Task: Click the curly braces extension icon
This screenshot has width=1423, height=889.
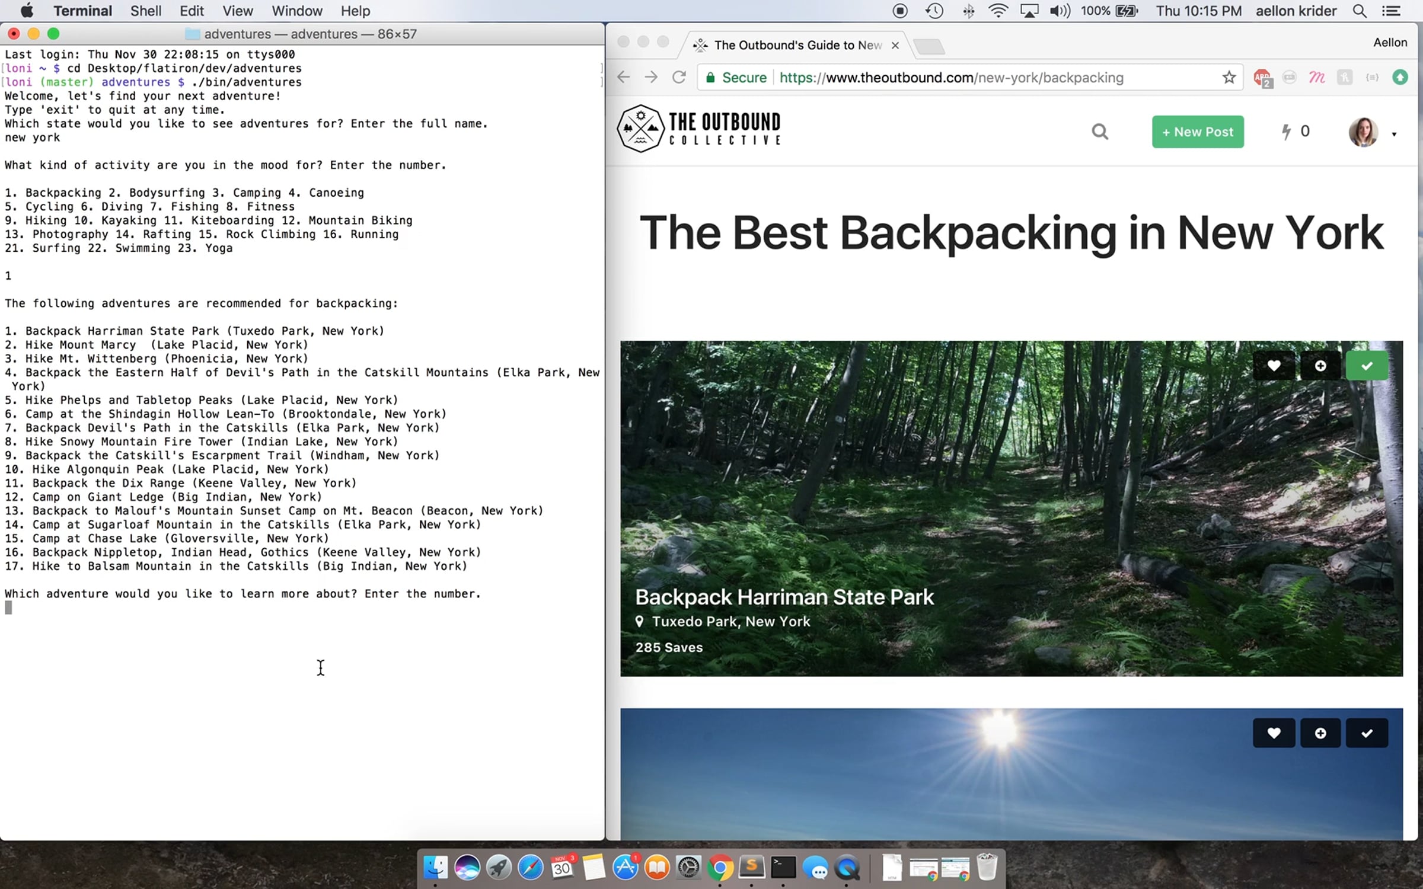Action: [1372, 78]
